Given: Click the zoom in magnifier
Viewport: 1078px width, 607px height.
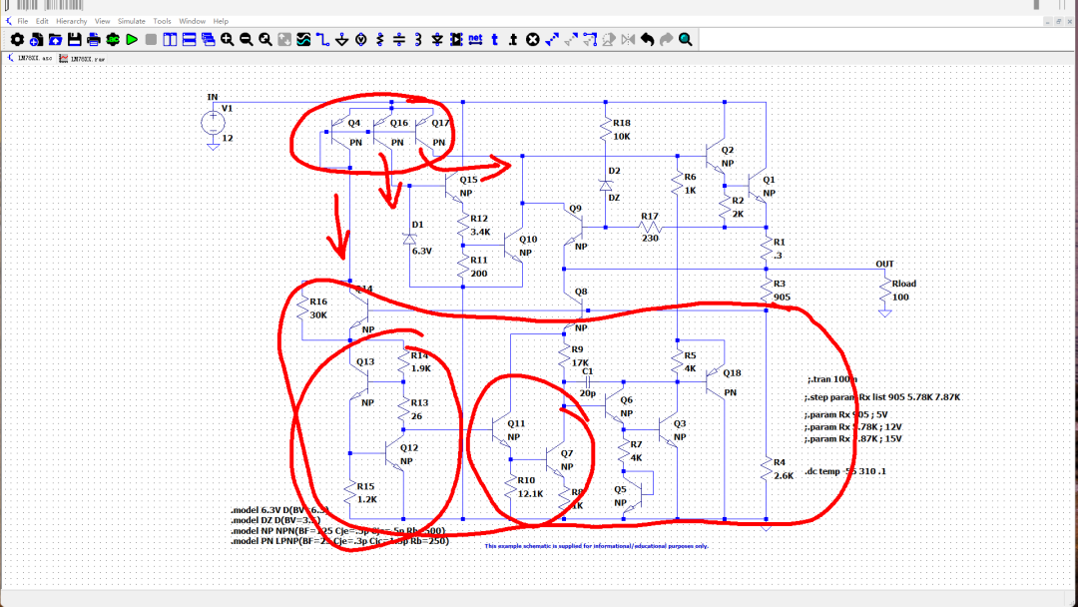Looking at the screenshot, I should pos(228,39).
